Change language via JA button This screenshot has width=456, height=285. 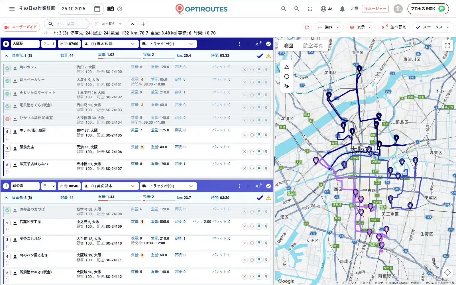326,9
